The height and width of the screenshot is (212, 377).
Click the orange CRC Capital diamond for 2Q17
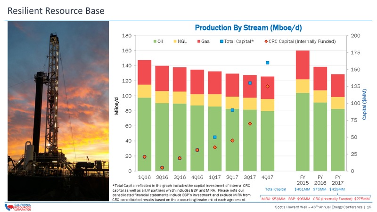[232, 140]
